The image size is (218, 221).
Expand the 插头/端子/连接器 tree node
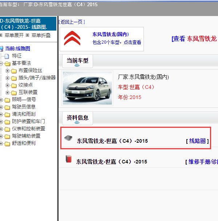pos(8,78)
